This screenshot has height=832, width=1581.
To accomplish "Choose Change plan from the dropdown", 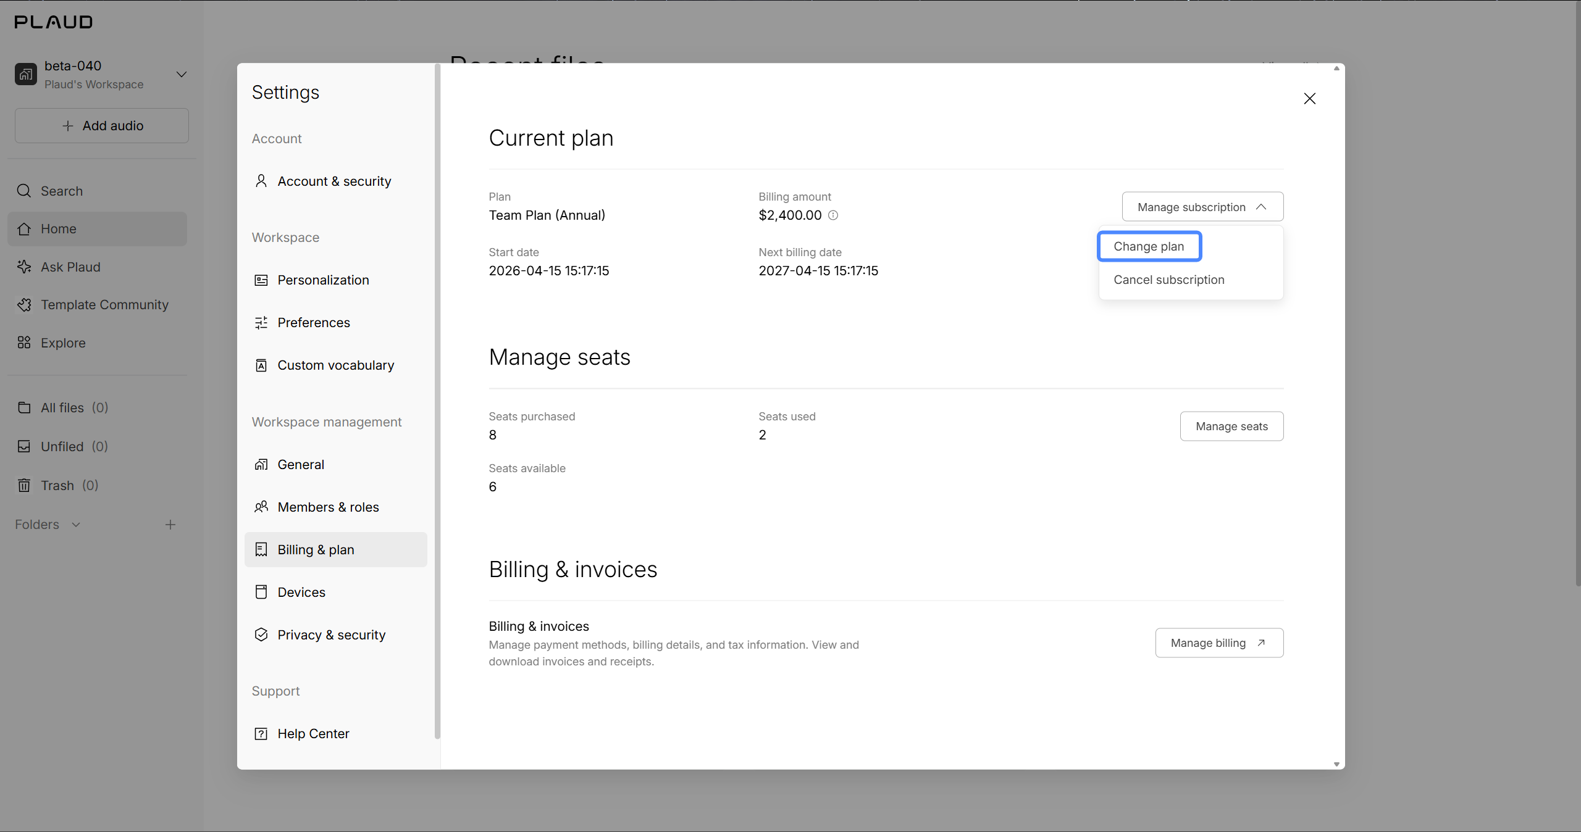I will point(1149,246).
